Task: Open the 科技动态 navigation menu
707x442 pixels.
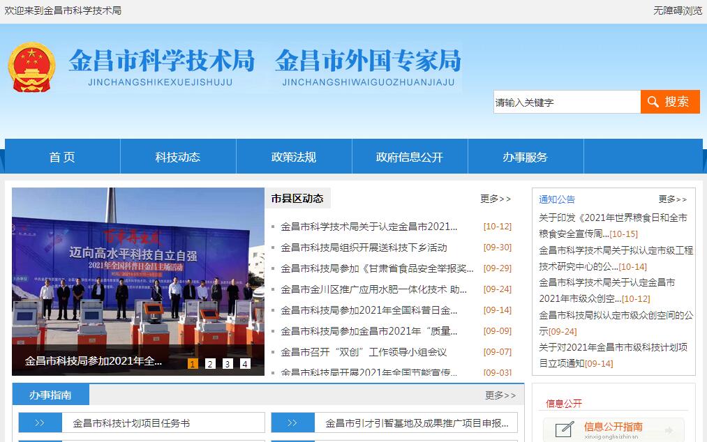Action: tap(177, 157)
